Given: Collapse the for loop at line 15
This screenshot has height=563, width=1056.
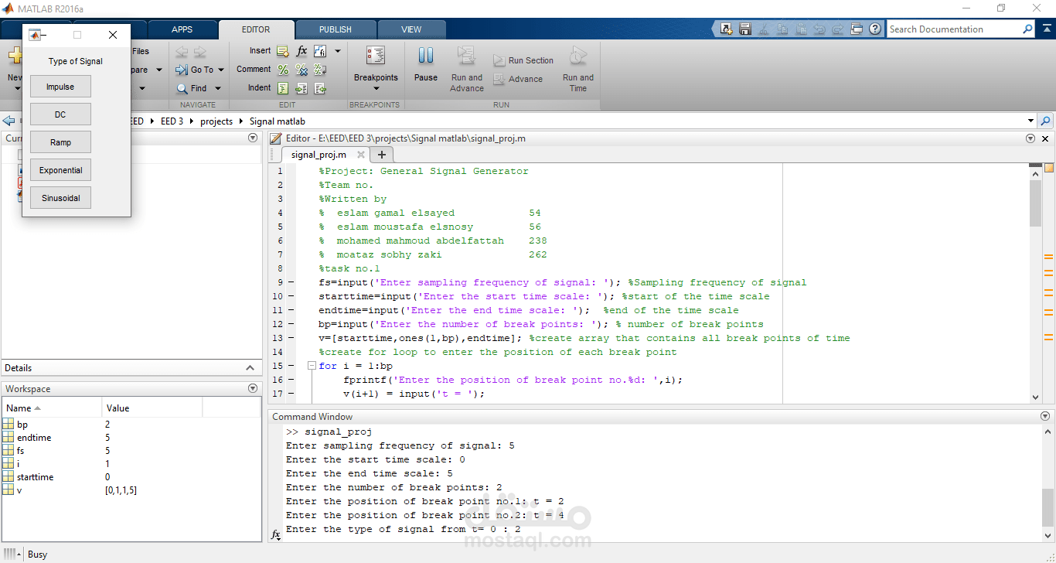Looking at the screenshot, I should pyautogui.click(x=311, y=366).
